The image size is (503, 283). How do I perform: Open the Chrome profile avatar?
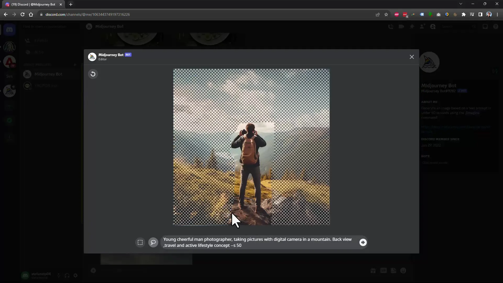coord(489,14)
